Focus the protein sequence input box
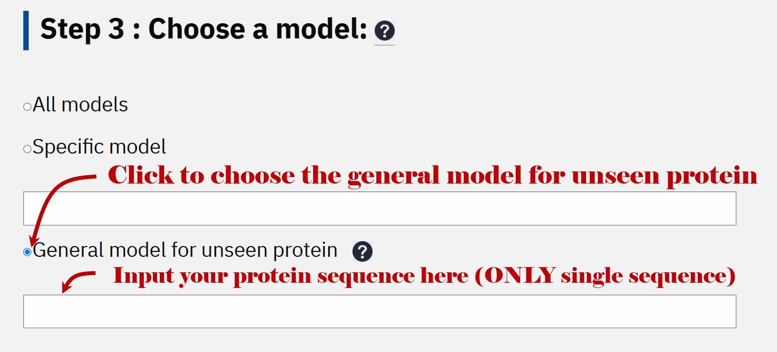777x352 pixels. coord(379,311)
